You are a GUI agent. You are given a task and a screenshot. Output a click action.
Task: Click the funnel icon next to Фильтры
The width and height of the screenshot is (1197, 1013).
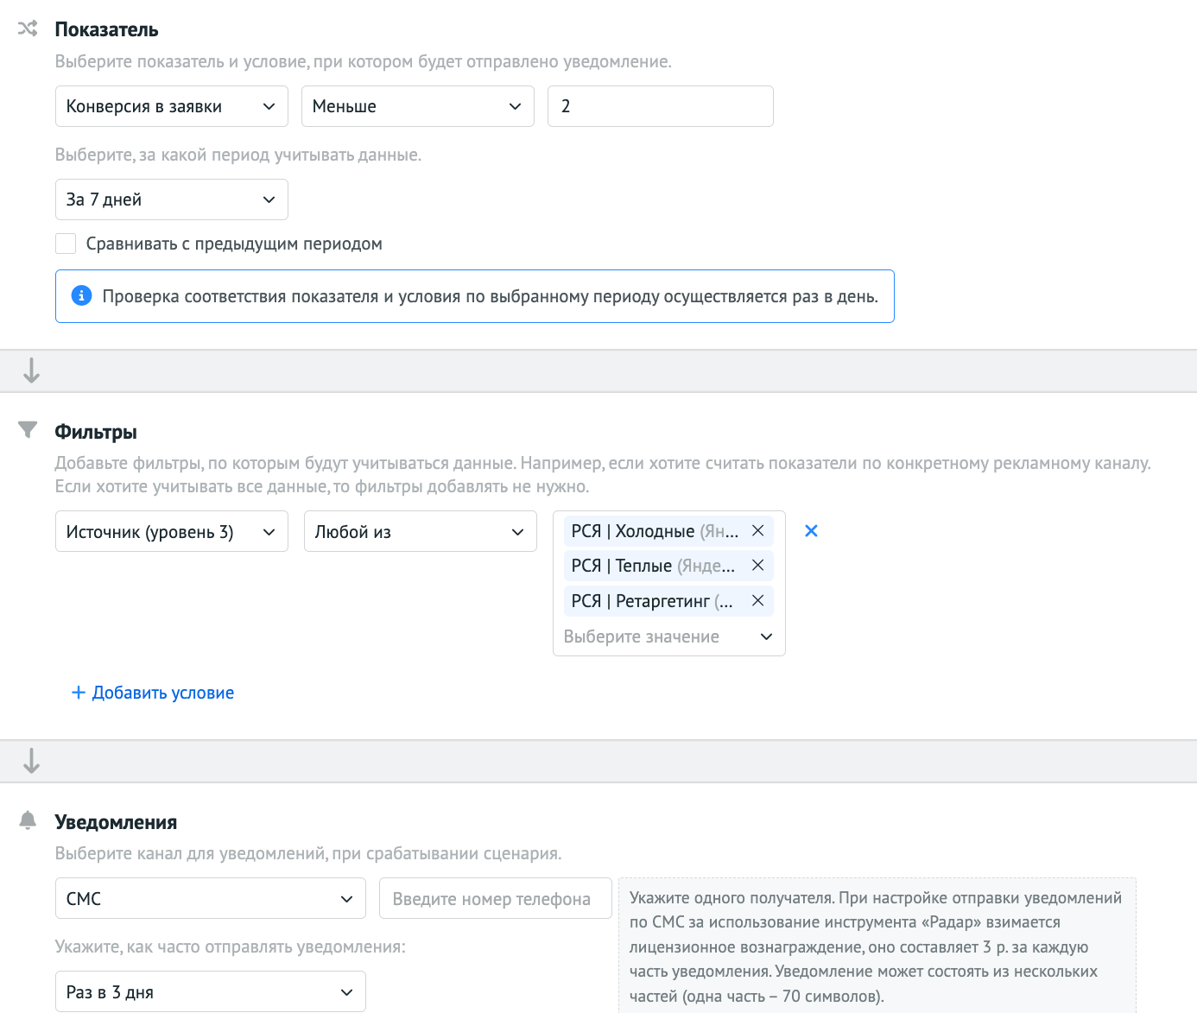(x=28, y=430)
